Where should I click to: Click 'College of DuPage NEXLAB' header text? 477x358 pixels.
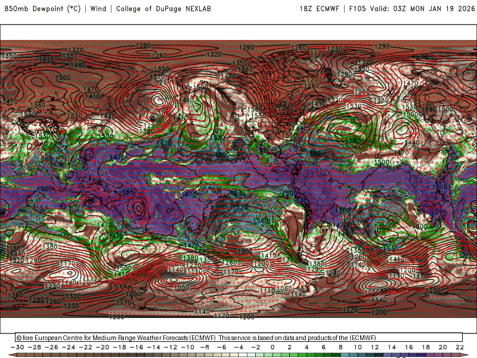163,8
